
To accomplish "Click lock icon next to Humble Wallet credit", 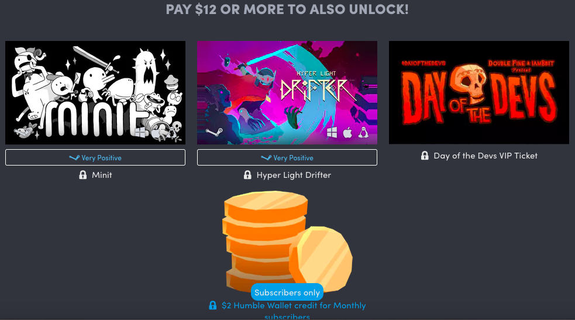I will [x=213, y=305].
